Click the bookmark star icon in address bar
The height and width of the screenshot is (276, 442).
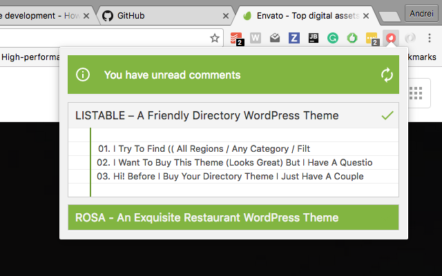215,38
